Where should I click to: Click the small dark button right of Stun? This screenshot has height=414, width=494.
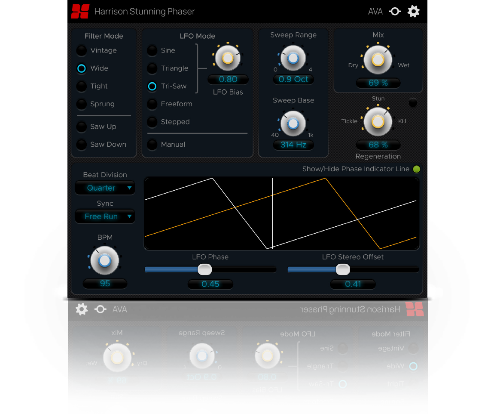(x=413, y=103)
